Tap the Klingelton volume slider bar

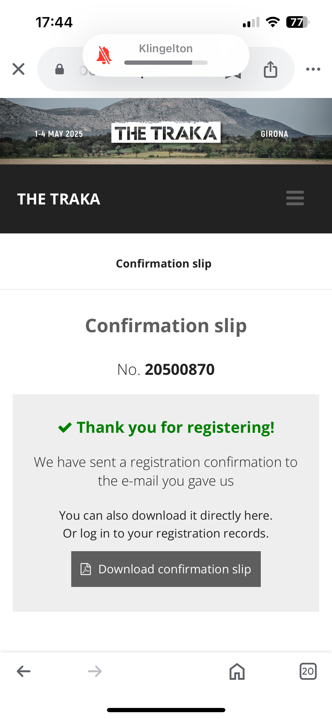166,63
